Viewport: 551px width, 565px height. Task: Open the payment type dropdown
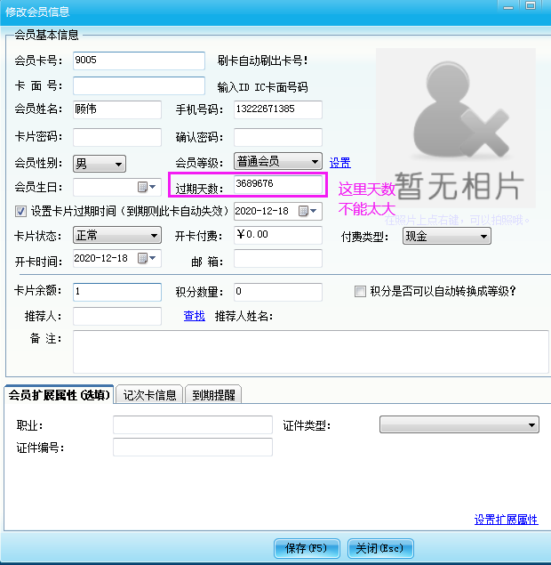pos(483,236)
